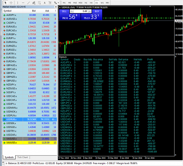Close the Market Watch panel
This screenshot has width=183, height=166.
coord(56,7)
